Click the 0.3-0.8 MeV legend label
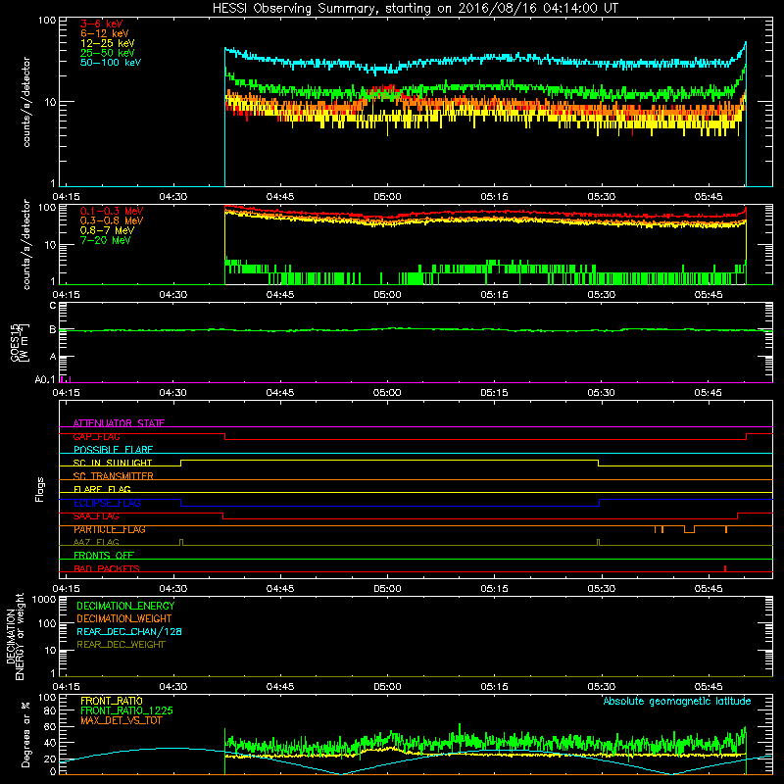 click(x=111, y=220)
